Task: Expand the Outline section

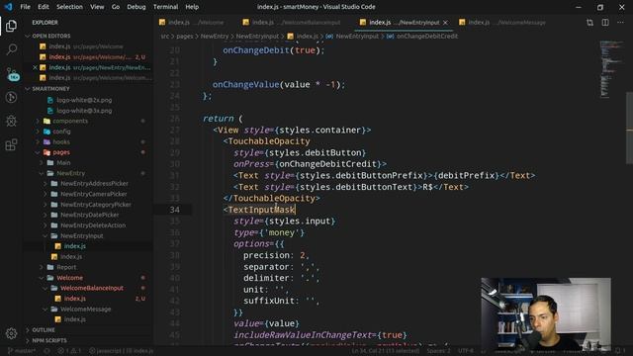Action: pyautogui.click(x=44, y=329)
